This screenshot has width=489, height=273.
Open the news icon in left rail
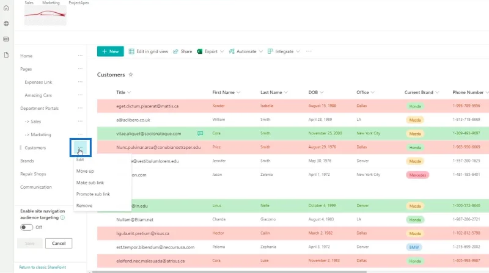(x=6, y=39)
